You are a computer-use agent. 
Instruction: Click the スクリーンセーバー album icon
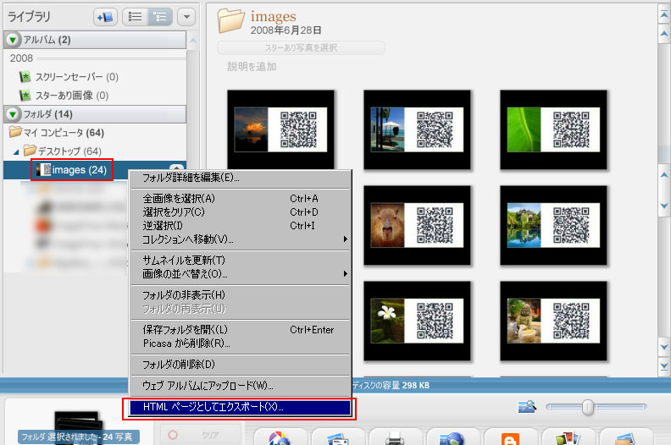click(25, 77)
